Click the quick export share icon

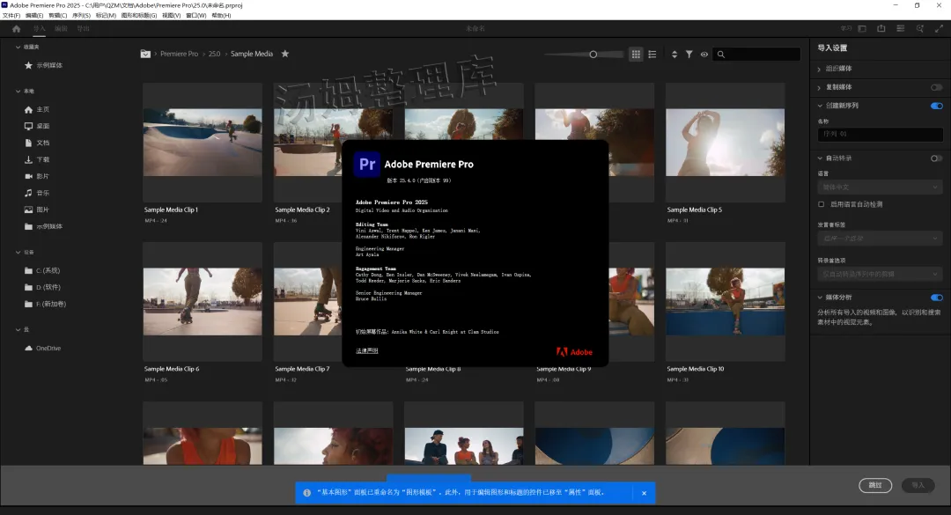coord(881,28)
